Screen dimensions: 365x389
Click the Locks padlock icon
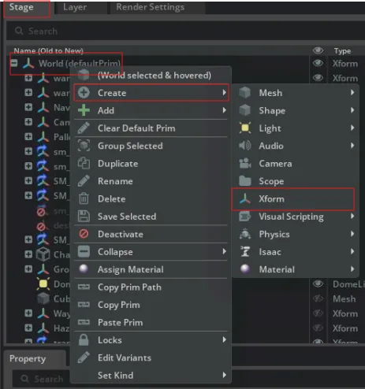click(x=84, y=339)
